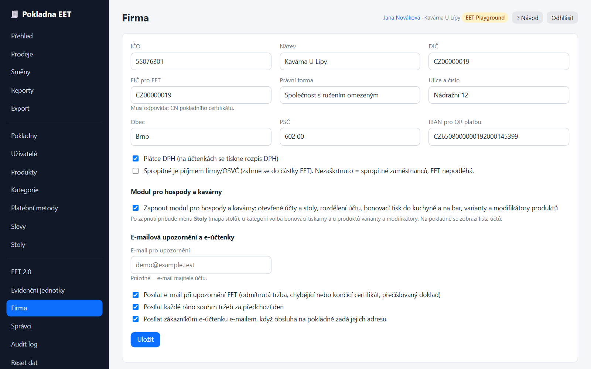Focus the Ulice a číslo field

click(x=499, y=95)
